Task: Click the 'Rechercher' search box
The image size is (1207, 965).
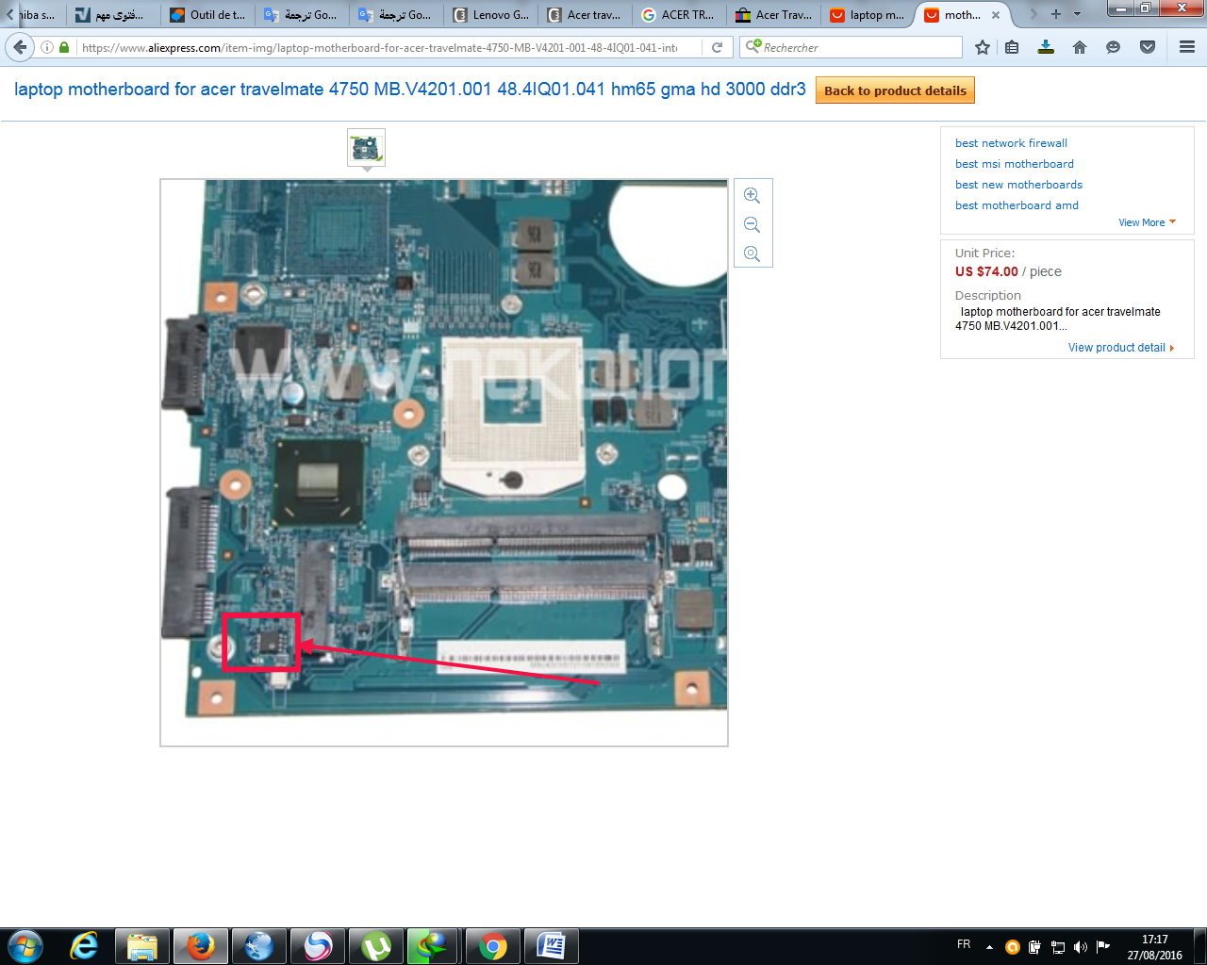Action: coord(852,47)
